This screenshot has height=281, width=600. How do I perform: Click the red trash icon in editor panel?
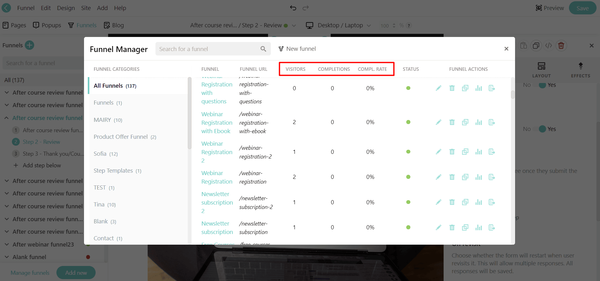click(561, 46)
